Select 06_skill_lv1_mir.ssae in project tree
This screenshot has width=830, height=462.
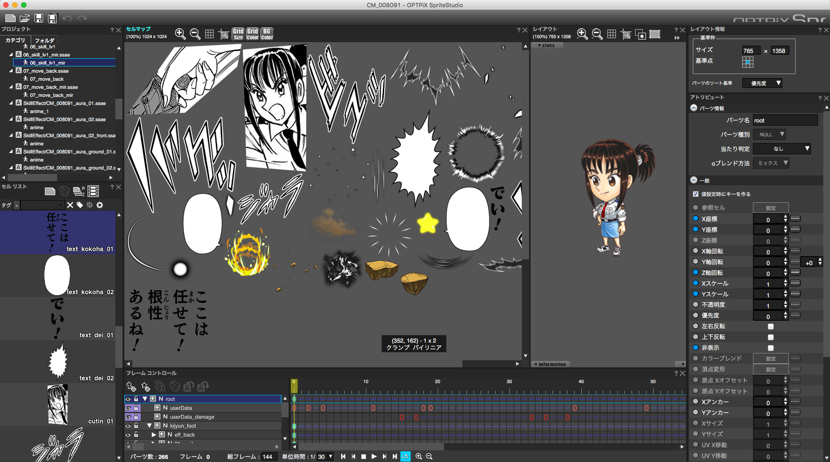(47, 55)
